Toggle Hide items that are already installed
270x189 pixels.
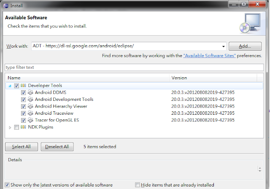pos(138,185)
